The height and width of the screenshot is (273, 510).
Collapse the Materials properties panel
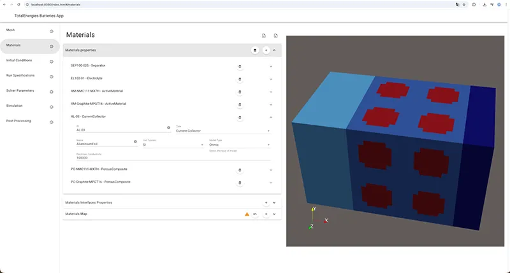tap(274, 50)
